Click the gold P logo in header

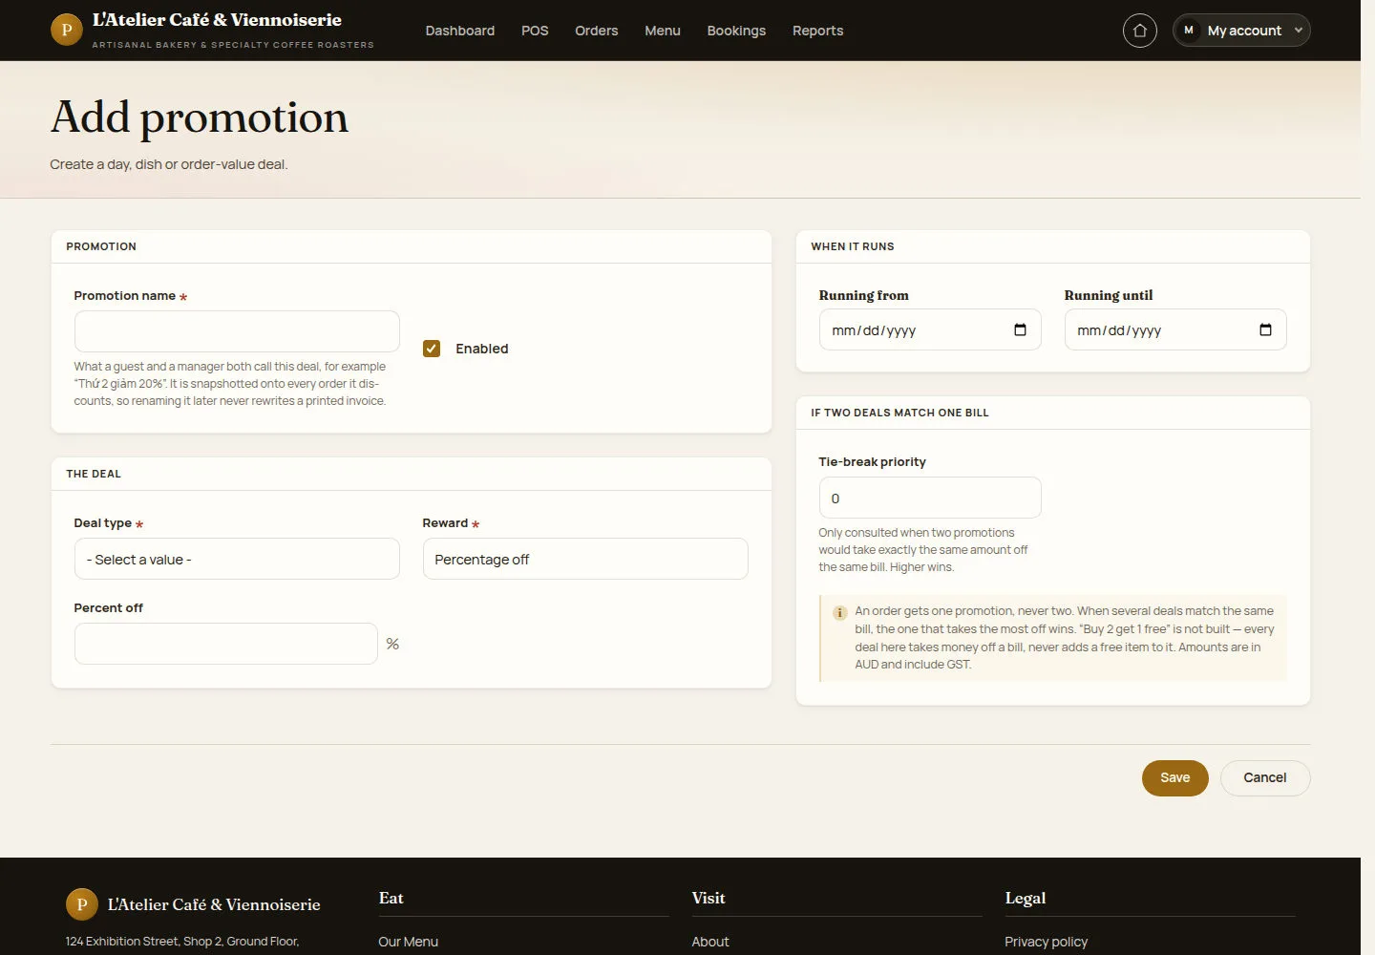point(66,30)
